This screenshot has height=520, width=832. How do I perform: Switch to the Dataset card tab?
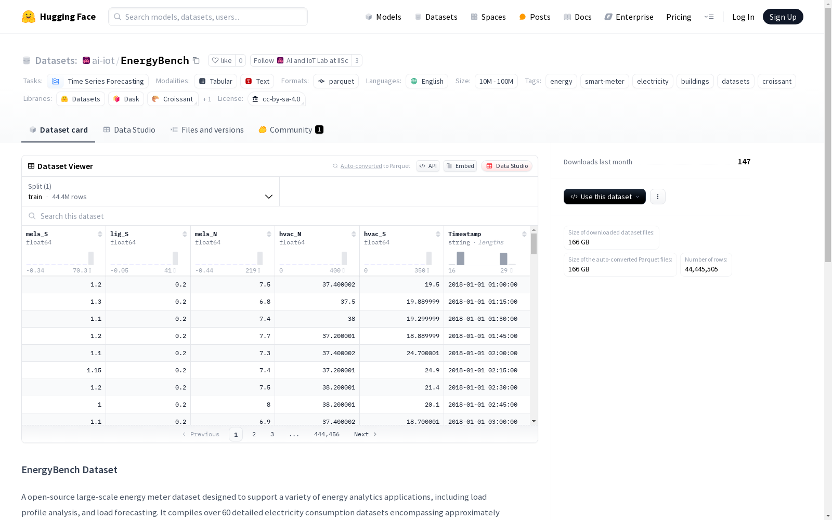[x=58, y=130]
